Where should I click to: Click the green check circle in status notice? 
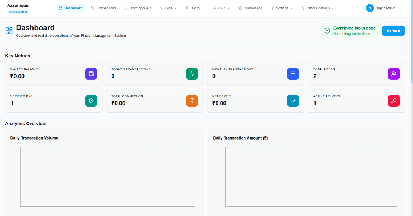pyautogui.click(x=327, y=31)
